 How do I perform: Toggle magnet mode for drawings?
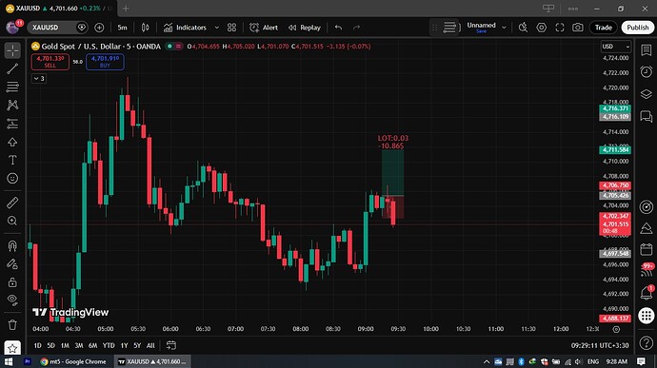click(x=12, y=245)
